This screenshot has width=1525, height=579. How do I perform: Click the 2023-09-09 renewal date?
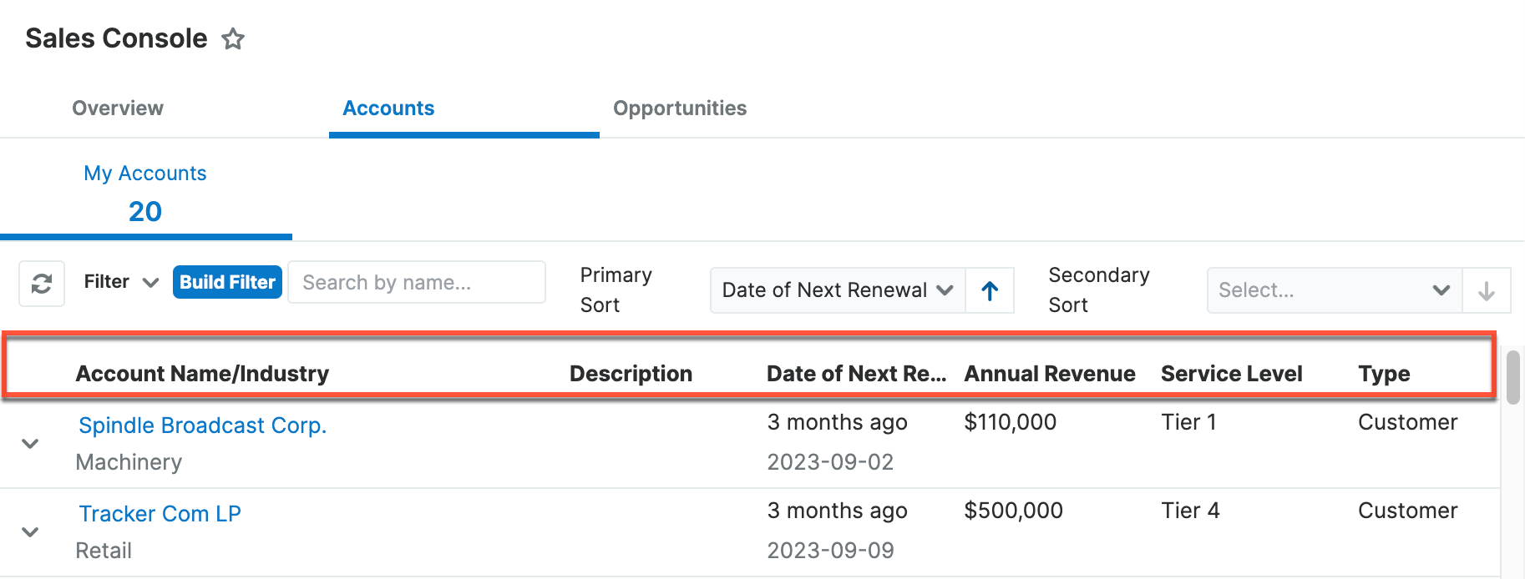point(830,551)
